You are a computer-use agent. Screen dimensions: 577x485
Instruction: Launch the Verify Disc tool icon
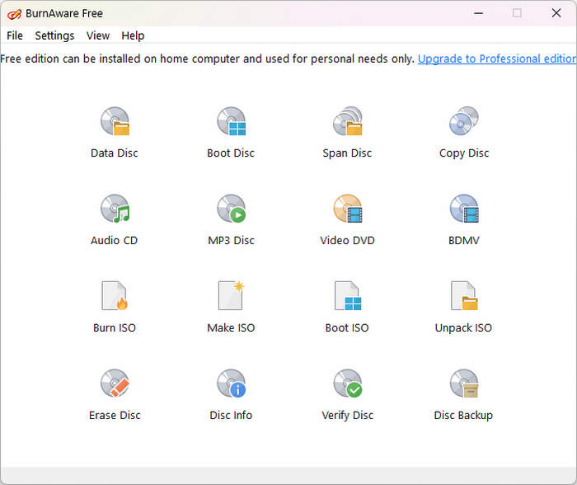click(x=348, y=383)
